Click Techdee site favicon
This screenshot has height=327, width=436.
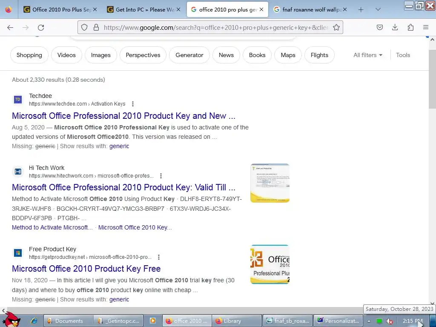pyautogui.click(x=18, y=99)
